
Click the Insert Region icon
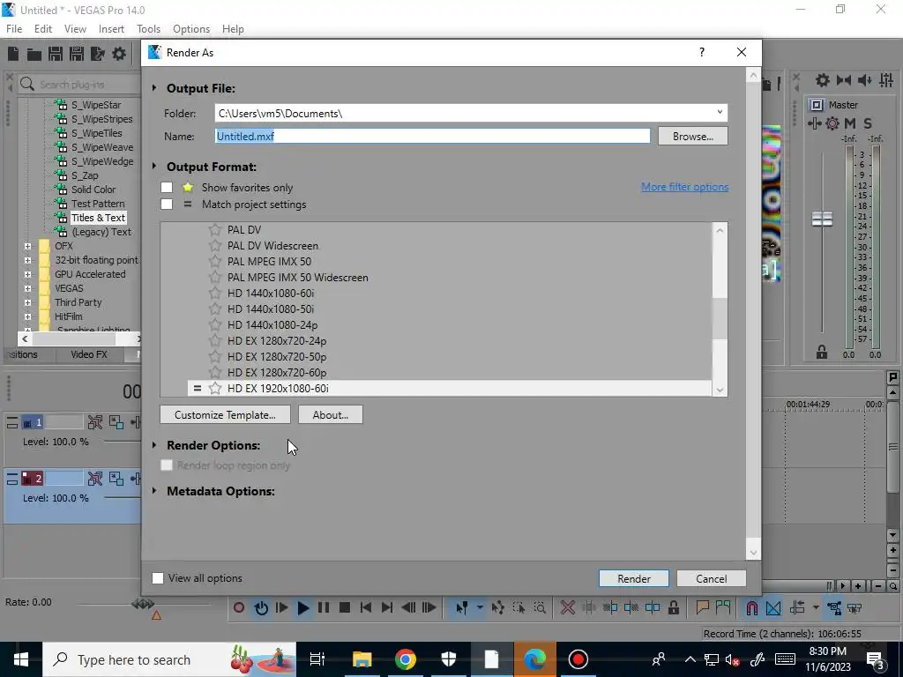(723, 607)
